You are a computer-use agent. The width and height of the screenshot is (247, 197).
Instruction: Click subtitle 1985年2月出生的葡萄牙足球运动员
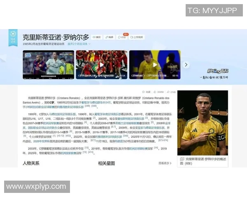coord(44,44)
